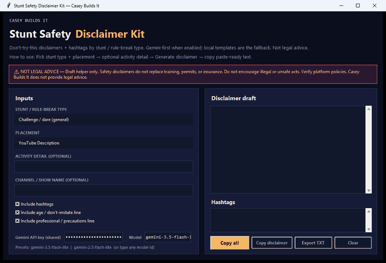
Task: Click the Hashtags scrollbar down arrow
Action: coord(369,229)
